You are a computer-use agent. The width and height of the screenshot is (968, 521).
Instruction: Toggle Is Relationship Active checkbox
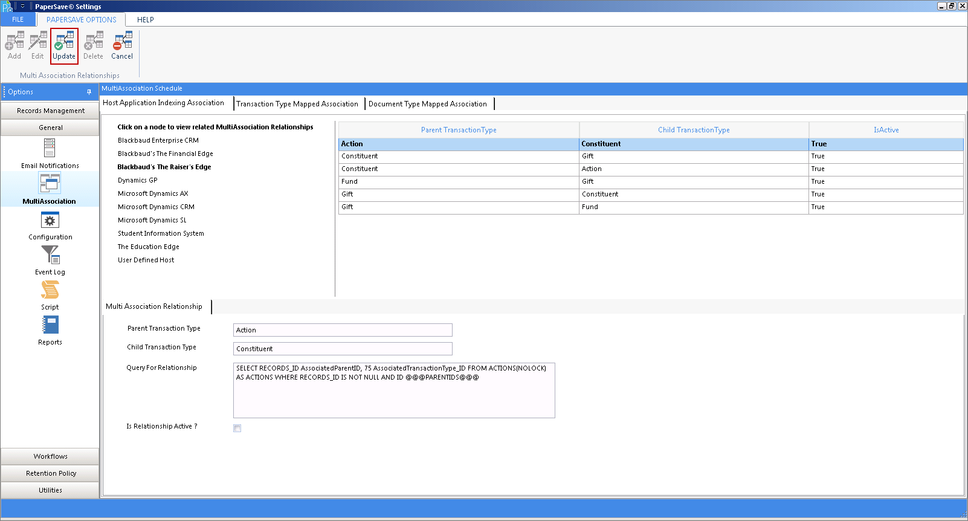[237, 428]
